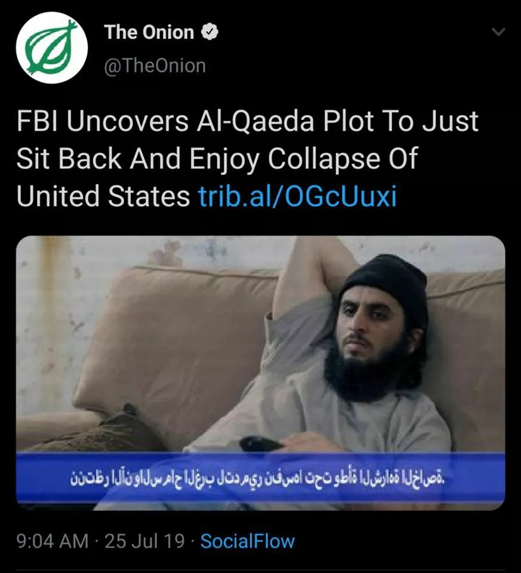Click the 9:04 AM timestamp
This screenshot has width=521, height=573.
point(53,541)
